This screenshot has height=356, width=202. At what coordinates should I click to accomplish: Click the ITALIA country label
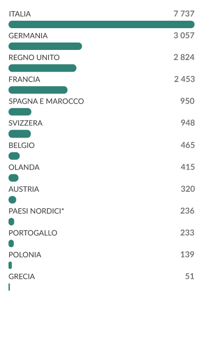tap(20, 14)
